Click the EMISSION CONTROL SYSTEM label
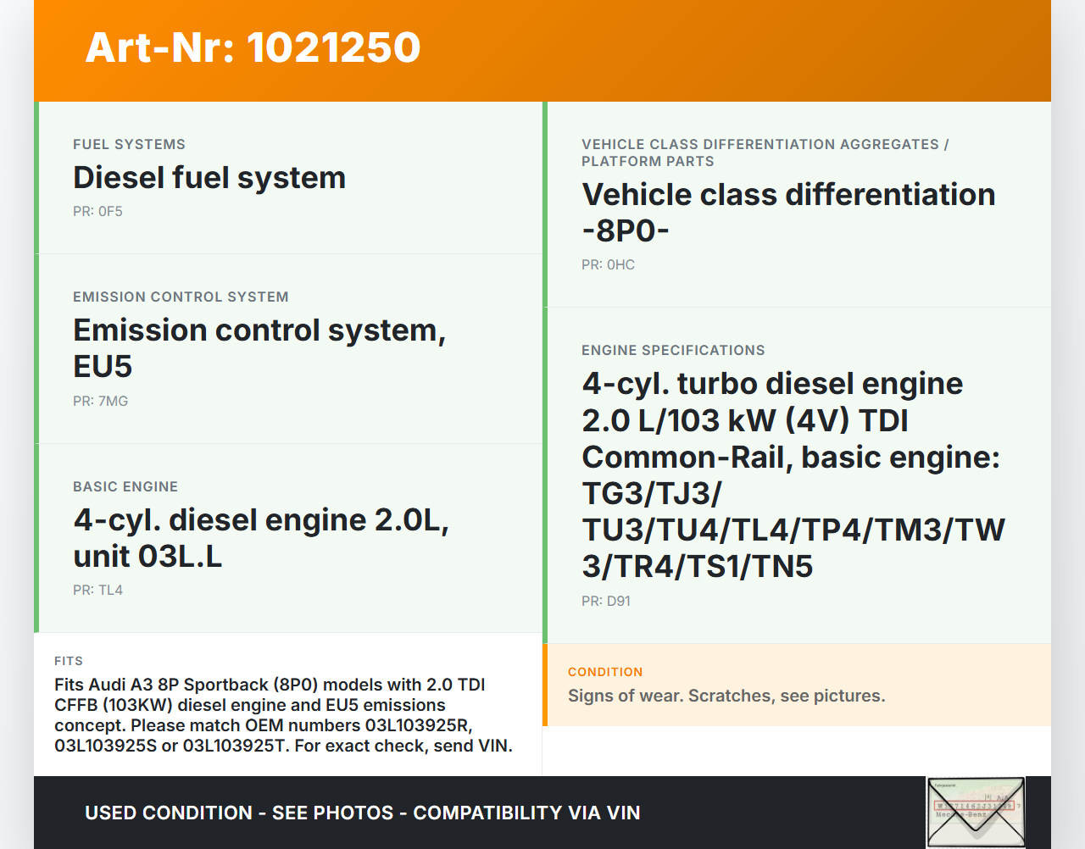The width and height of the screenshot is (1085, 849). [181, 297]
